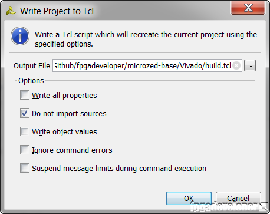Open file browser with the ellipsis button

click(x=250, y=65)
